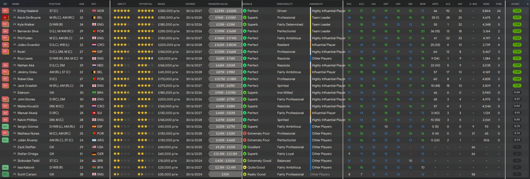Click Rico Lewis's potential star rating

tap(146, 59)
